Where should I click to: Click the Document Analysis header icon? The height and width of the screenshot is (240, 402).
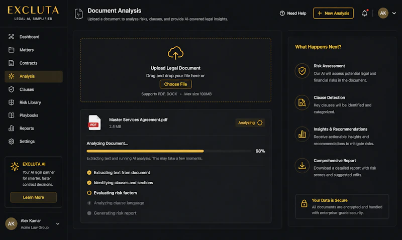79,14
